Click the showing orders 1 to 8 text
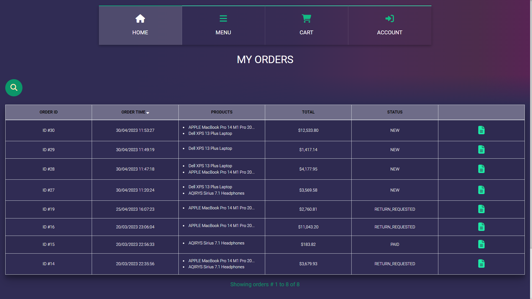The width and height of the screenshot is (532, 299). [x=265, y=284]
